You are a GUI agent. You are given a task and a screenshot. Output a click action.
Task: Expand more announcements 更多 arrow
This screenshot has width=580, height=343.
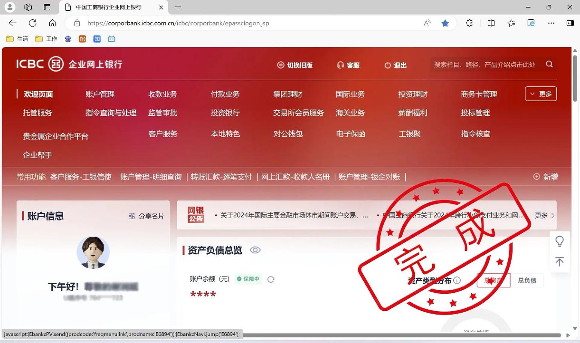[545, 215]
